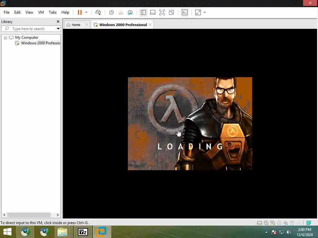Open the stretch display dropdown arrow
Screen dimensions: 318x238
[205, 12]
